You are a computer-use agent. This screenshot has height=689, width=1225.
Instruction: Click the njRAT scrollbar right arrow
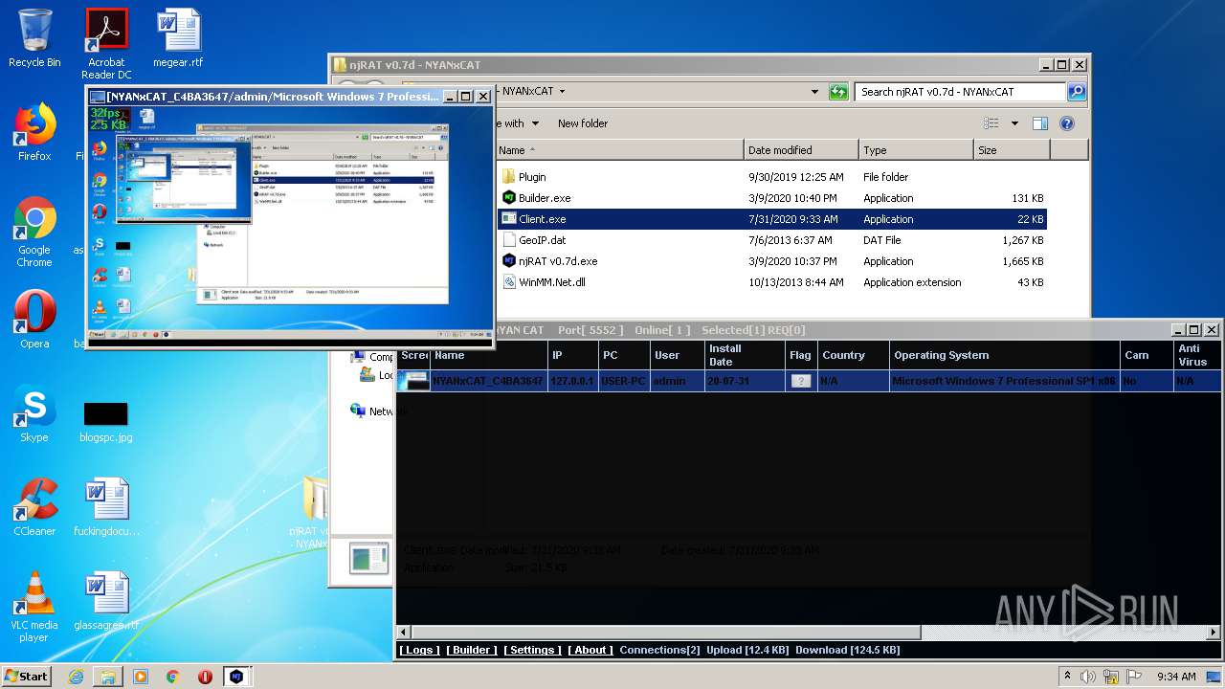pos(1215,633)
